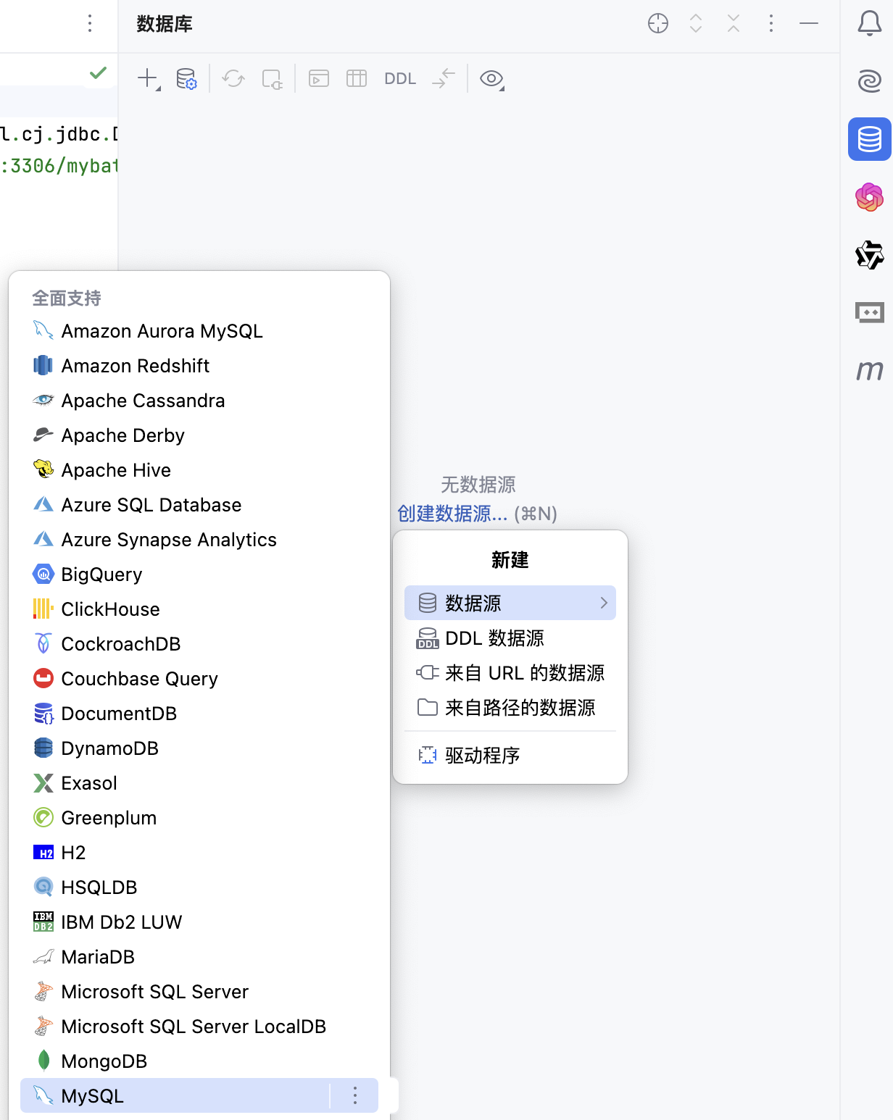Select the Database tool window icon
The height and width of the screenshot is (1120, 893).
[x=870, y=139]
